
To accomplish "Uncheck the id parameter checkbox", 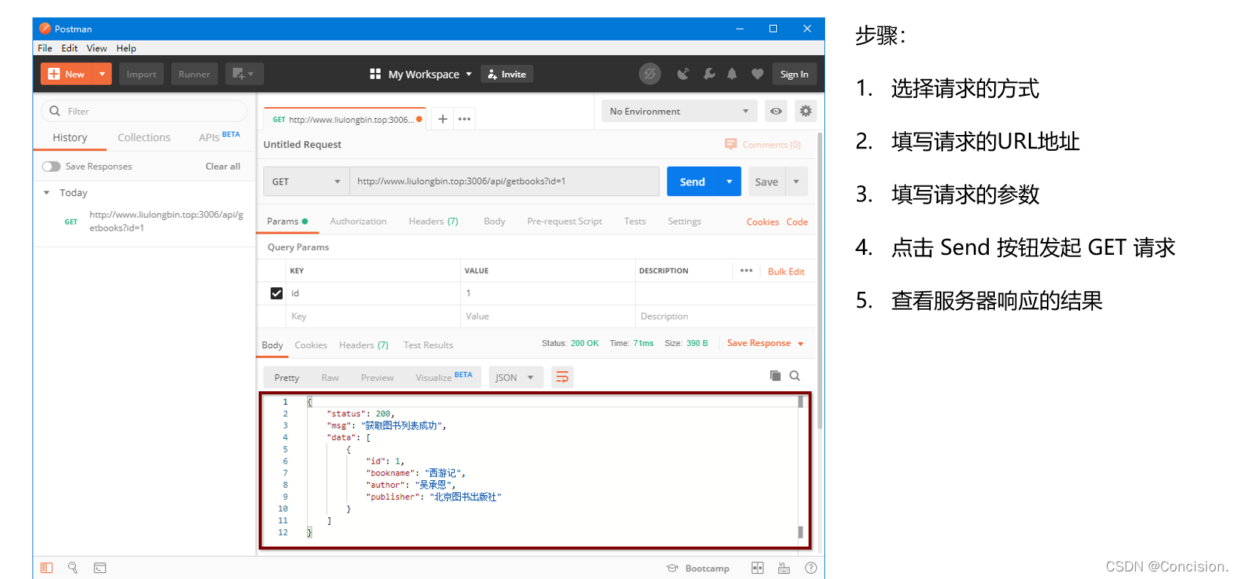I will pos(277,293).
